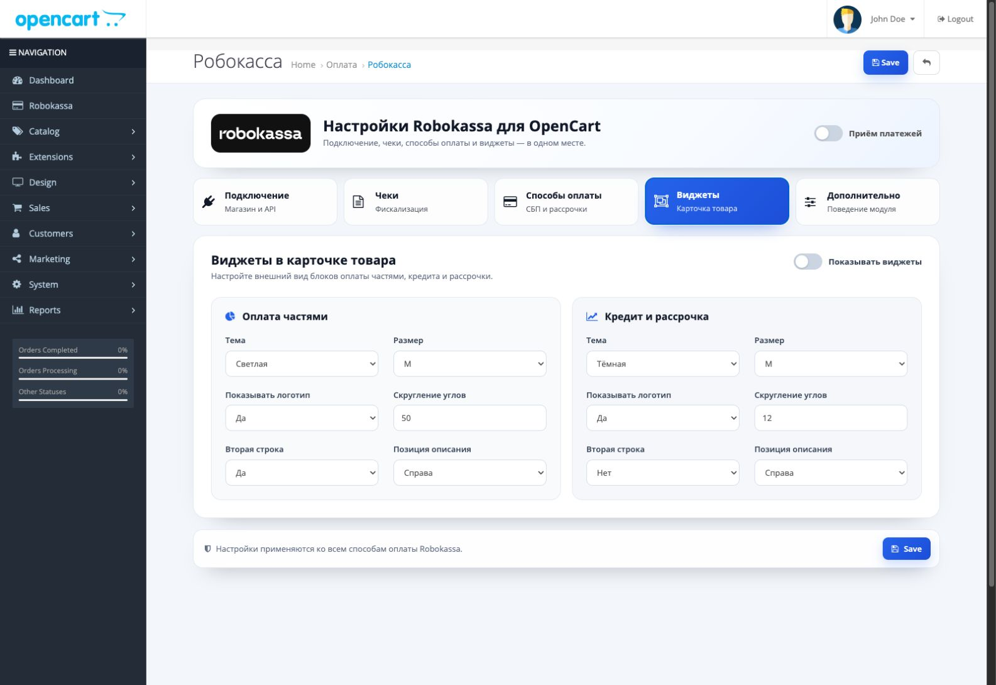Viewport: 996px width, 685px height.
Task: Click the card icon on Способы оплаты tab
Action: point(510,202)
